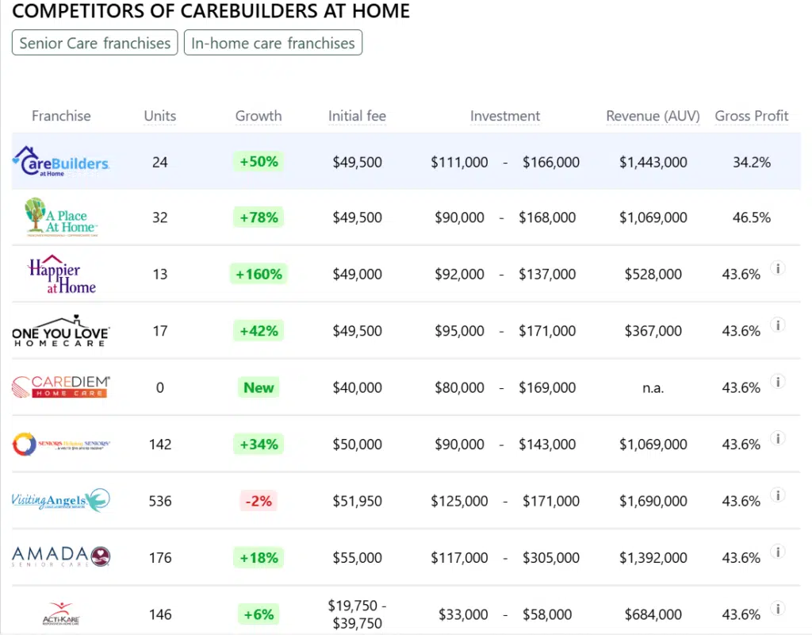
Task: Select the Happier at Home logo
Action: [61, 275]
